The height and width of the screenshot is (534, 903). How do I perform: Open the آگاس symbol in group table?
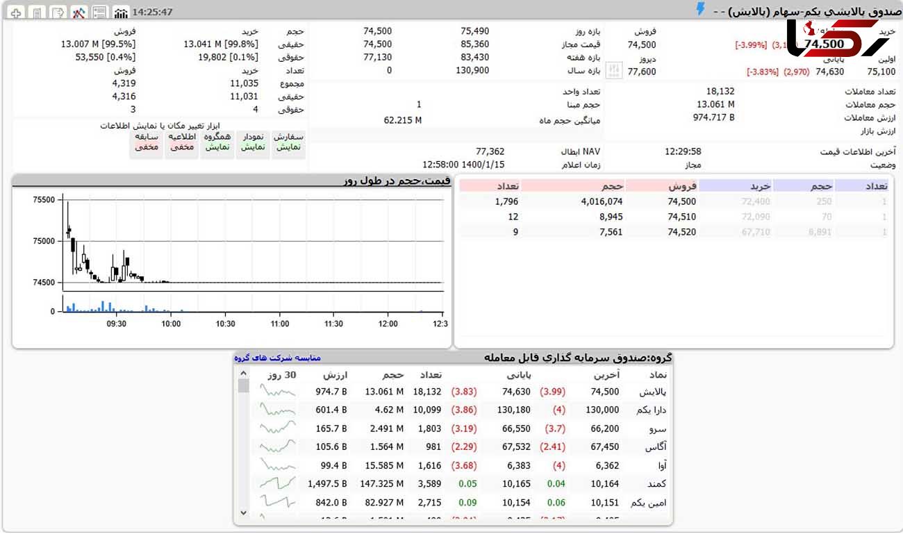click(x=656, y=447)
